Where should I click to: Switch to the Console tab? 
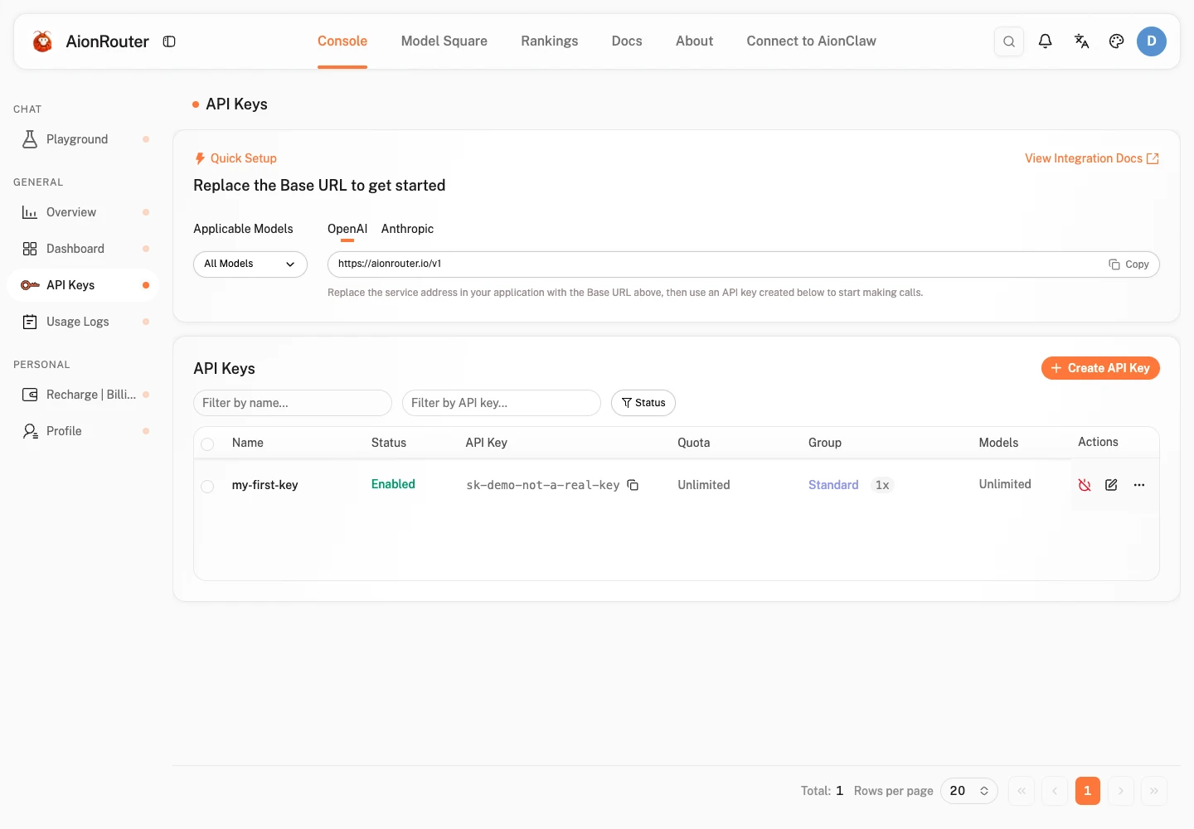(x=342, y=41)
